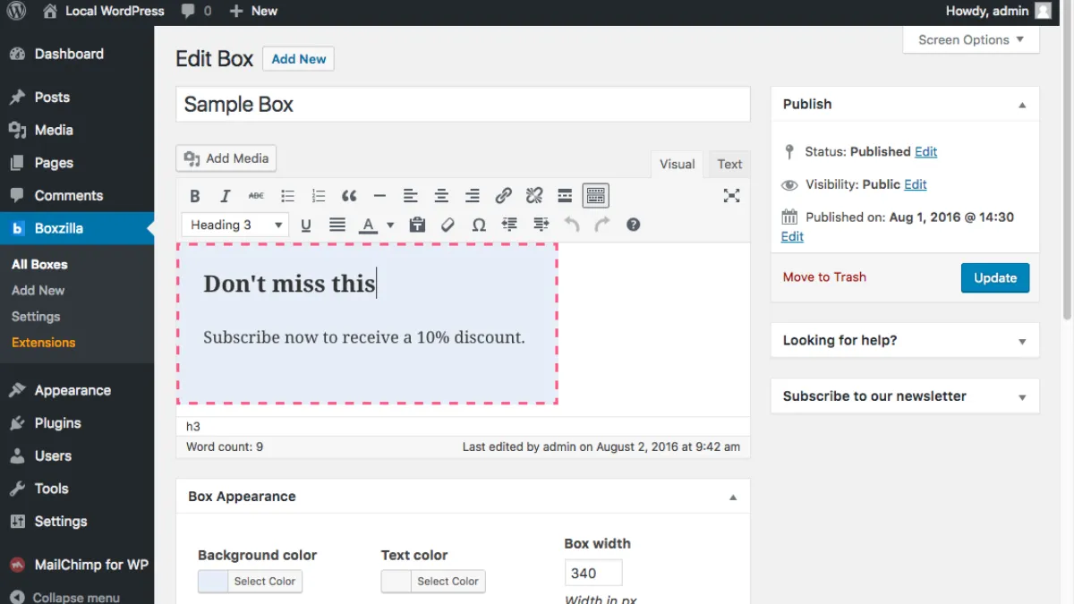Click the Update button
This screenshot has height=604, width=1074.
click(995, 277)
